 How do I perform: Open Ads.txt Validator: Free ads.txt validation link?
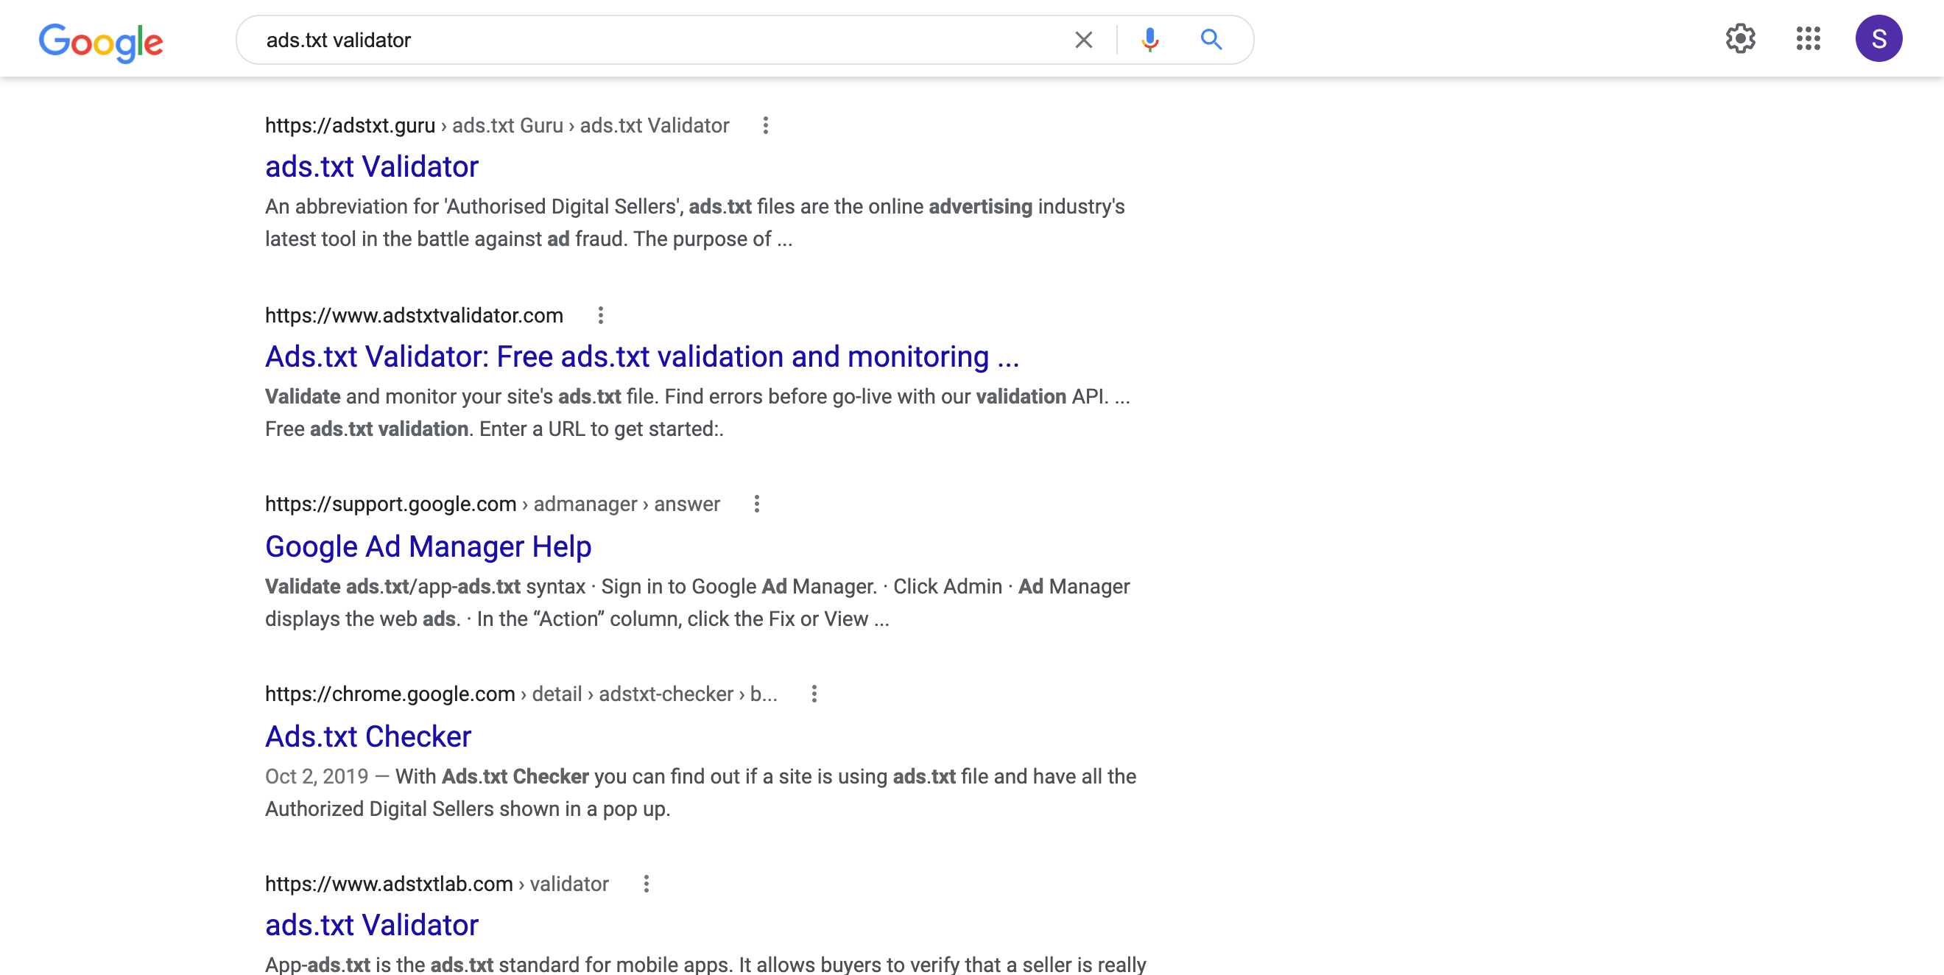coord(642,357)
